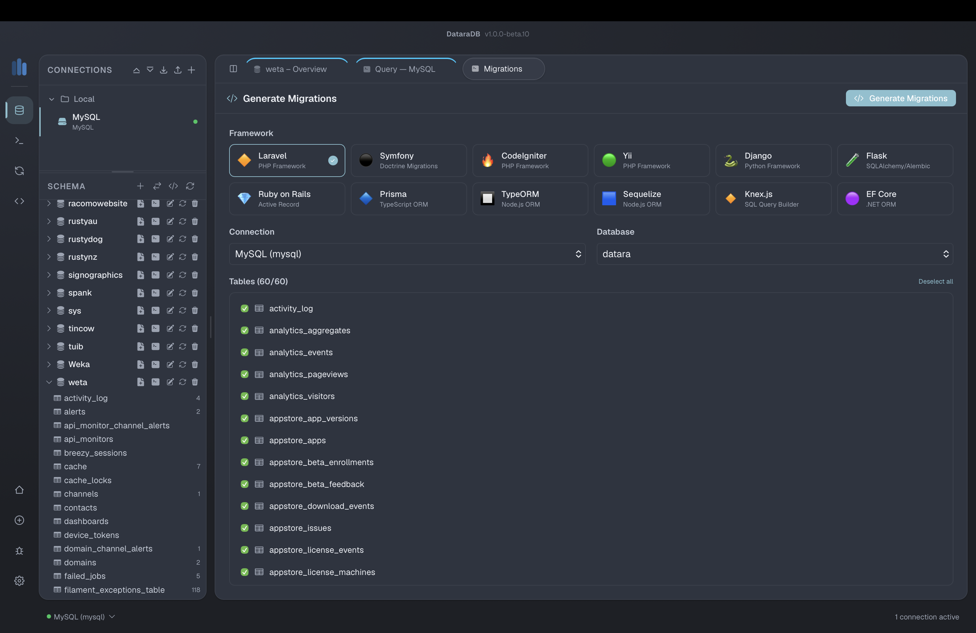Screen dimensions: 976x633
Task: Go to the home sidebar icon
Action: coord(19,490)
